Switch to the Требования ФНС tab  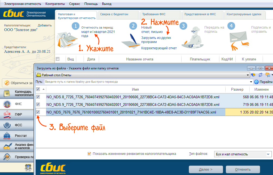[x=161, y=15]
